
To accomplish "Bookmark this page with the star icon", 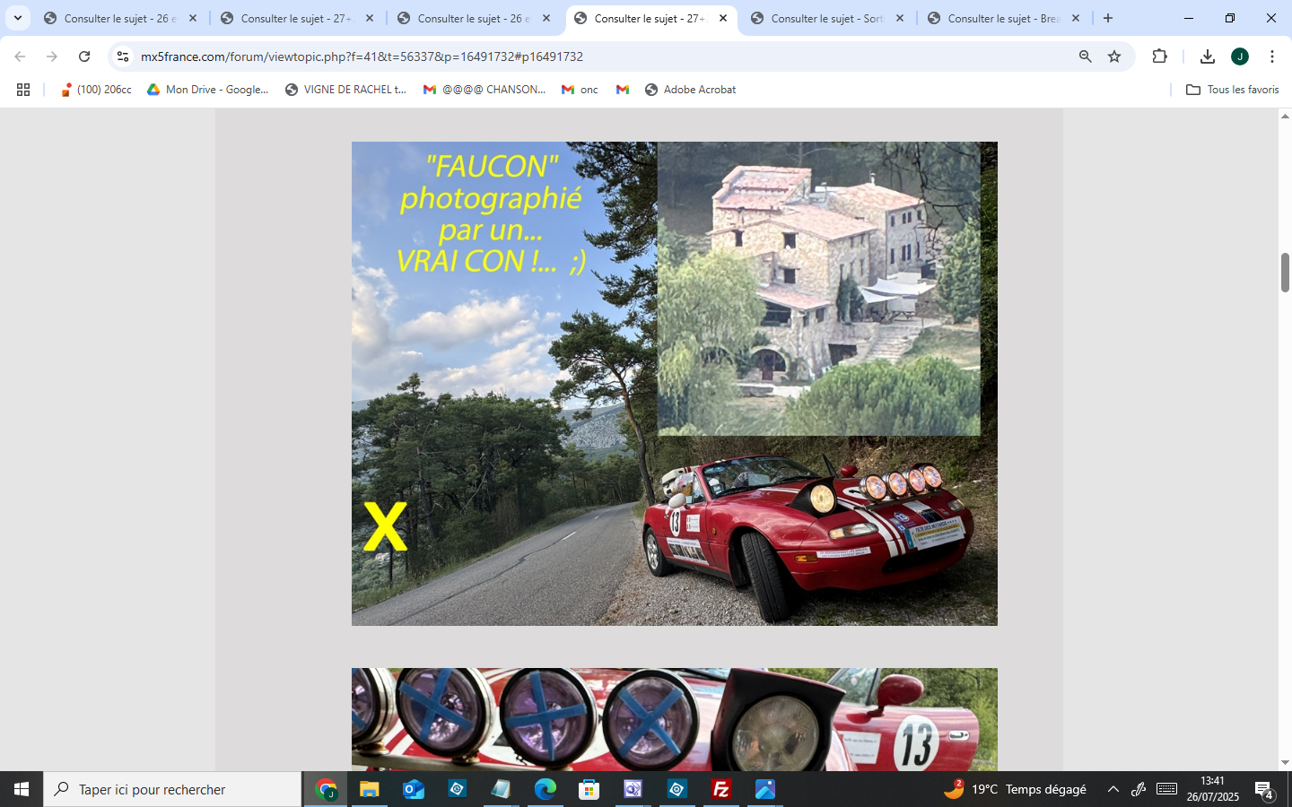I will click(x=1114, y=56).
